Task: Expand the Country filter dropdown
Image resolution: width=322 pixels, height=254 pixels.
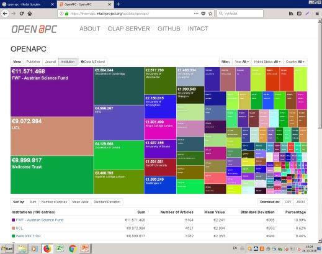Action: 295,61
